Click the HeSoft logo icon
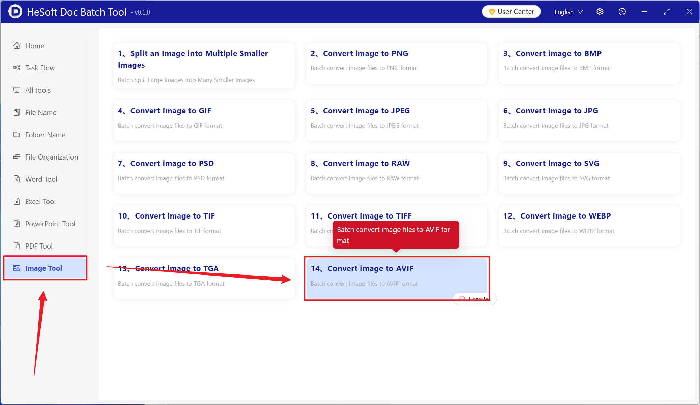 coord(15,12)
